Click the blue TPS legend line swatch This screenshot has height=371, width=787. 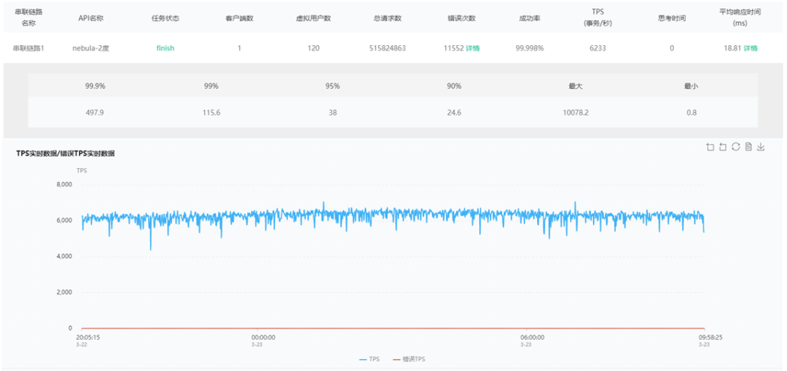point(364,360)
